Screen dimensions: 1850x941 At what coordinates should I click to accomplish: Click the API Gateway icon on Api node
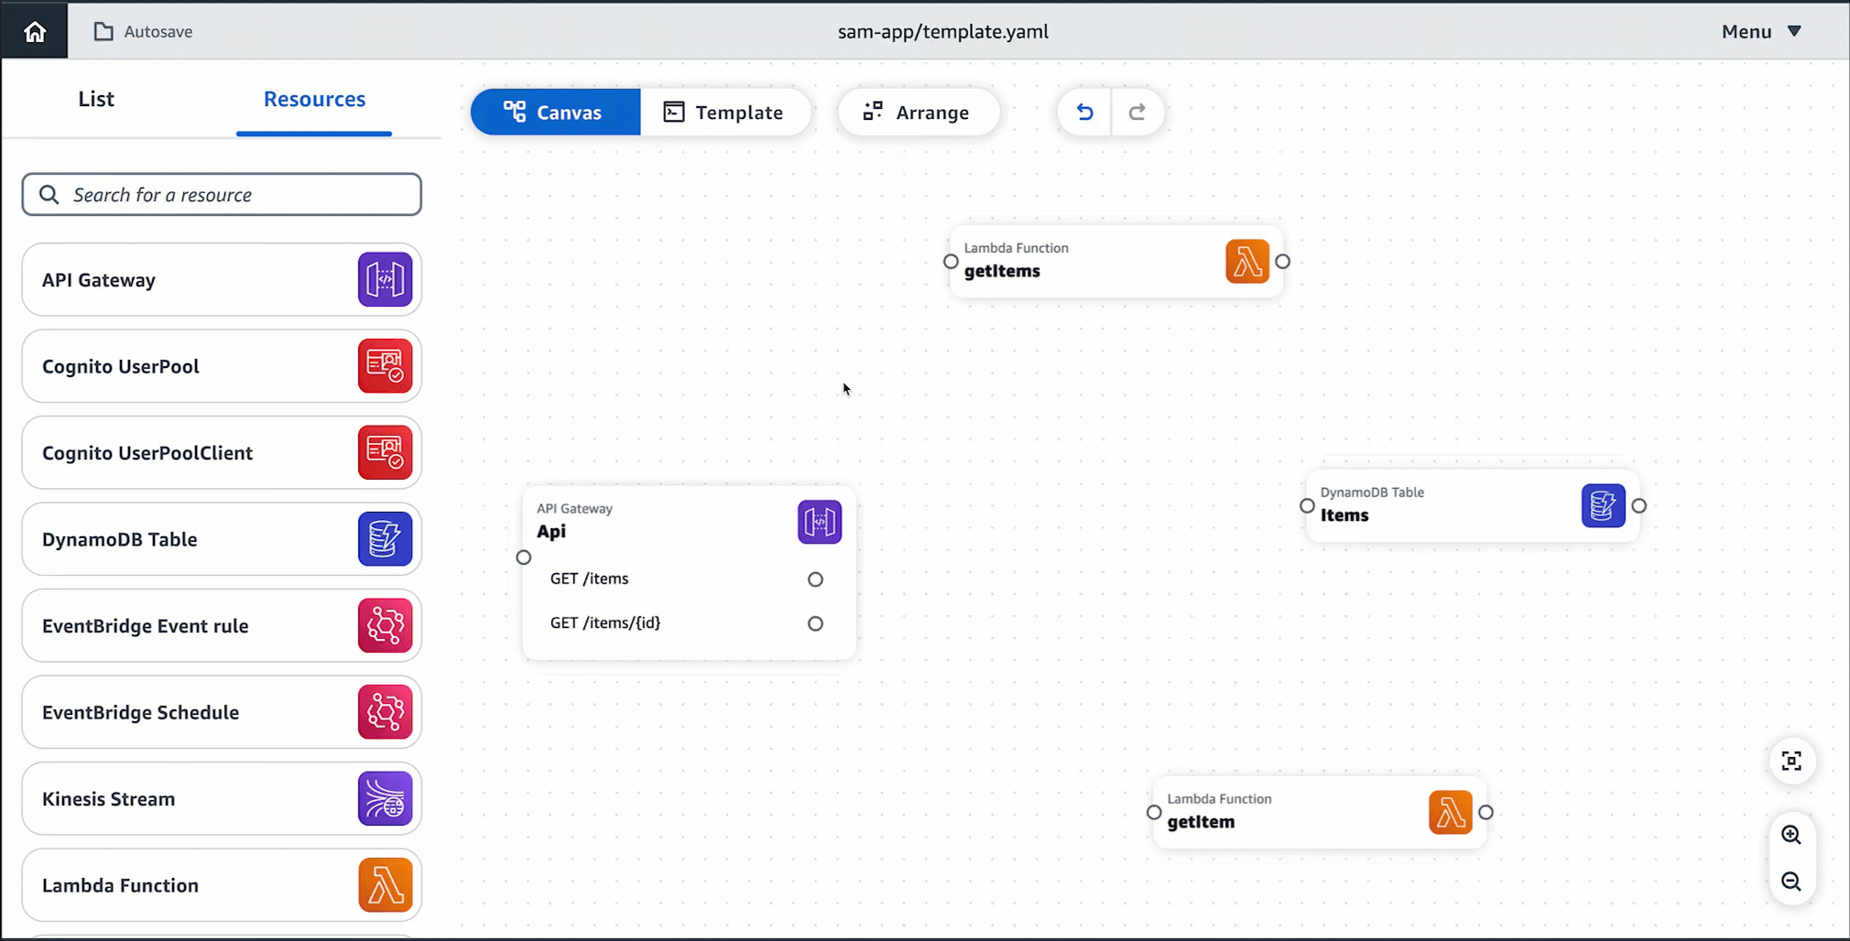(819, 523)
